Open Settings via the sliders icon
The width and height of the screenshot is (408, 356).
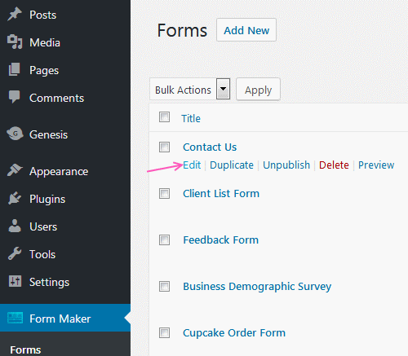[15, 281]
